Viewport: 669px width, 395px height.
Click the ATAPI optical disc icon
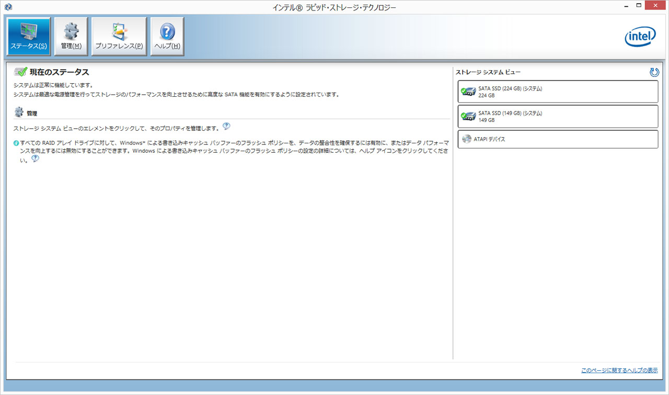[x=467, y=139]
